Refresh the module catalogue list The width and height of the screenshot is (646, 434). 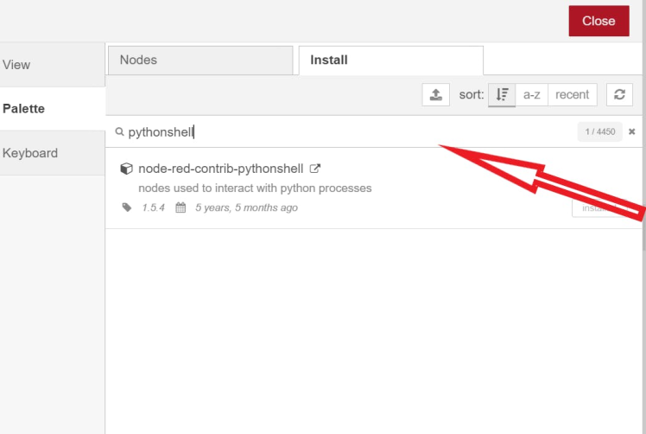(x=619, y=94)
